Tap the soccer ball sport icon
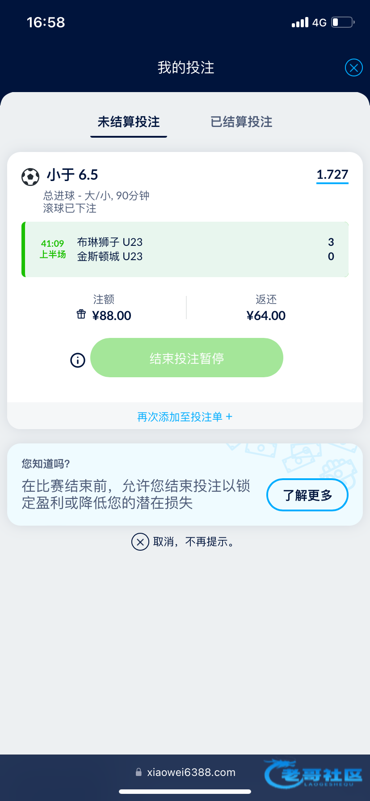 click(x=30, y=177)
